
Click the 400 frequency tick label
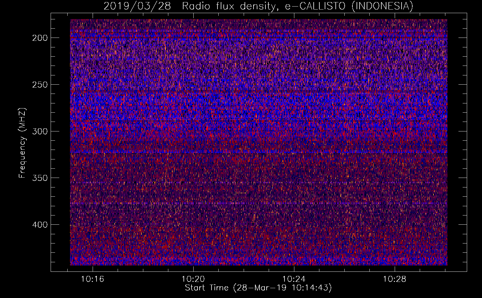tap(40, 225)
